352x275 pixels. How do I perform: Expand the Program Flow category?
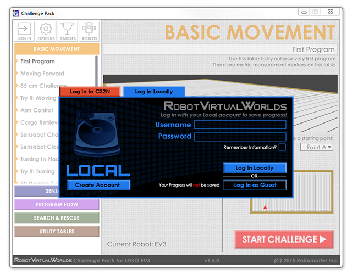57,204
